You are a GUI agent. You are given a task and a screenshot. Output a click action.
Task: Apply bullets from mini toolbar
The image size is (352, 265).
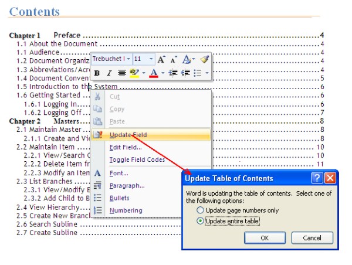(198, 73)
